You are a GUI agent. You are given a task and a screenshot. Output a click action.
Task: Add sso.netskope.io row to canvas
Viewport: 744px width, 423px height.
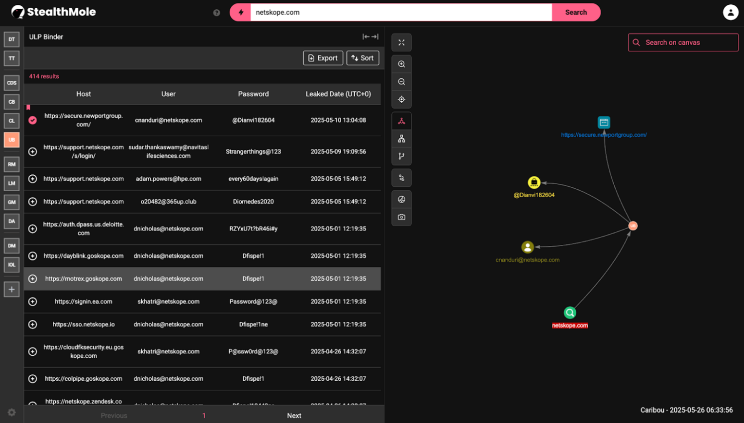(33, 324)
